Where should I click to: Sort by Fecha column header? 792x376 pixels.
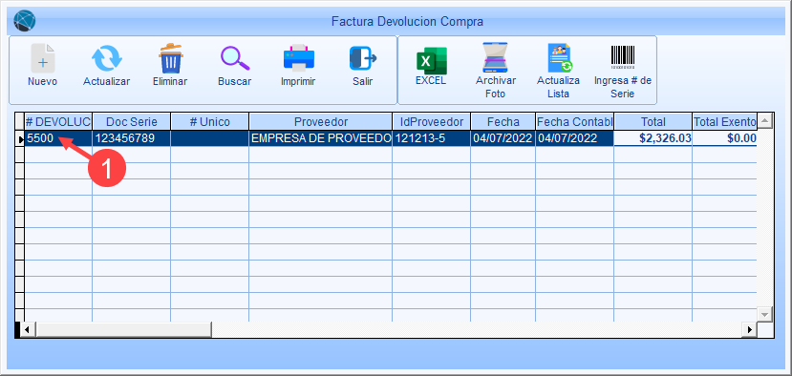pos(503,121)
